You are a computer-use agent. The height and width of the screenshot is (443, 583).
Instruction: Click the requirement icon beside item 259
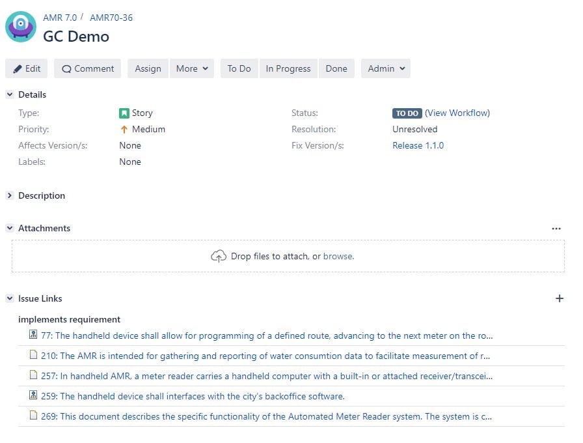34,395
